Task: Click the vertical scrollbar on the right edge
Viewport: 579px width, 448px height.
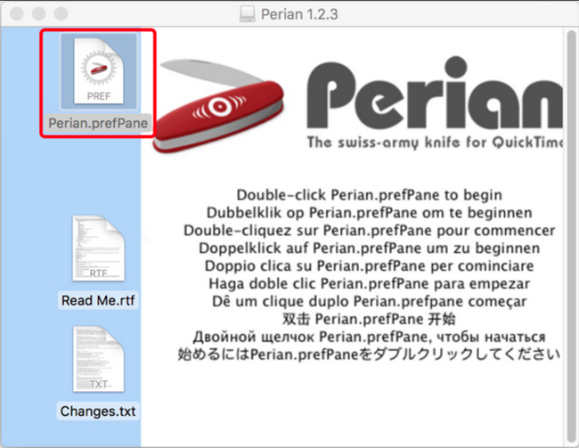Action: pos(571,236)
